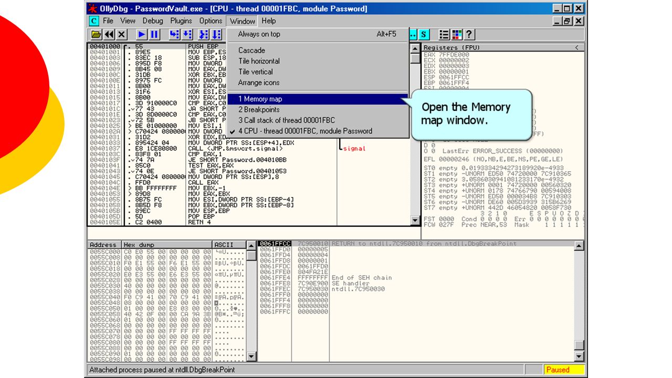This screenshot has width=672, height=378.
Task: Select Cascade from Window menu
Action: click(318, 50)
